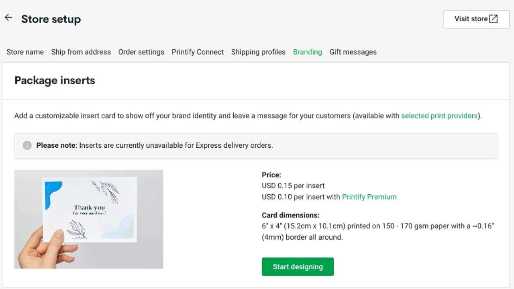Select the Branding tab
This screenshot has height=289, width=514.
pyautogui.click(x=307, y=52)
